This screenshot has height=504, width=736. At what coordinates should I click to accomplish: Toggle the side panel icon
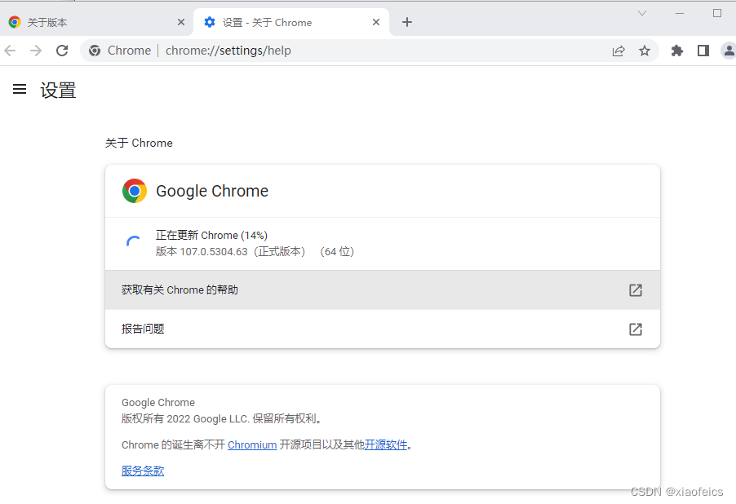(703, 51)
